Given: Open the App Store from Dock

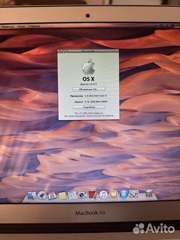Looking at the screenshot, I should (124, 194).
